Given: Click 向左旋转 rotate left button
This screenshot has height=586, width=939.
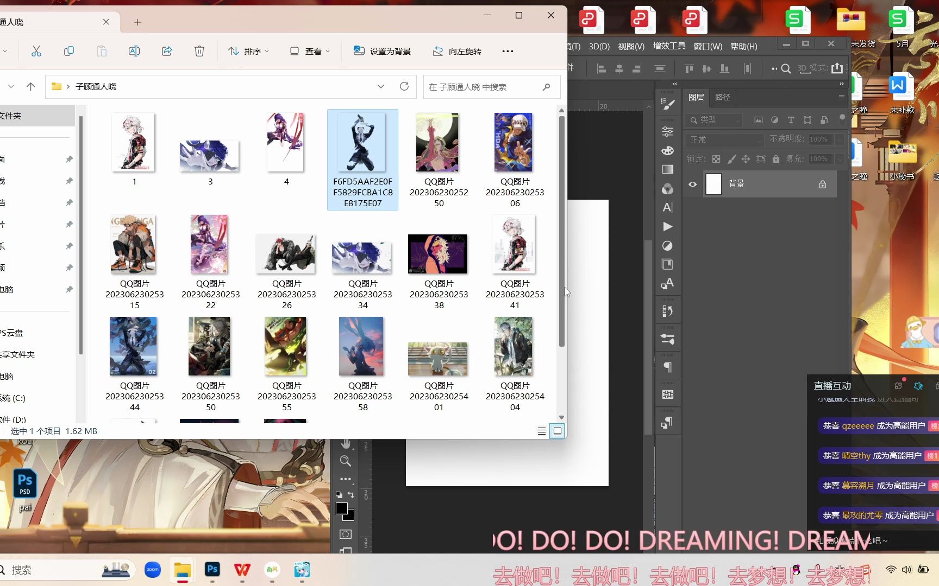Looking at the screenshot, I should pyautogui.click(x=457, y=51).
